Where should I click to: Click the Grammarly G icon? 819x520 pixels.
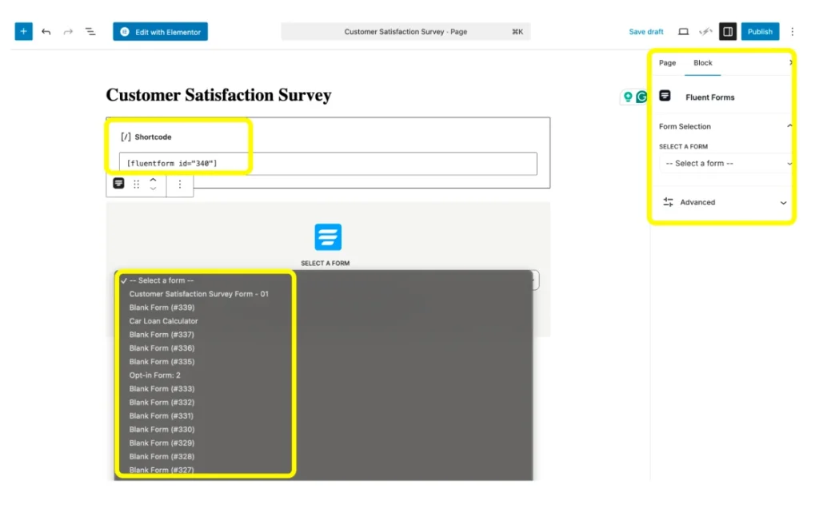641,97
